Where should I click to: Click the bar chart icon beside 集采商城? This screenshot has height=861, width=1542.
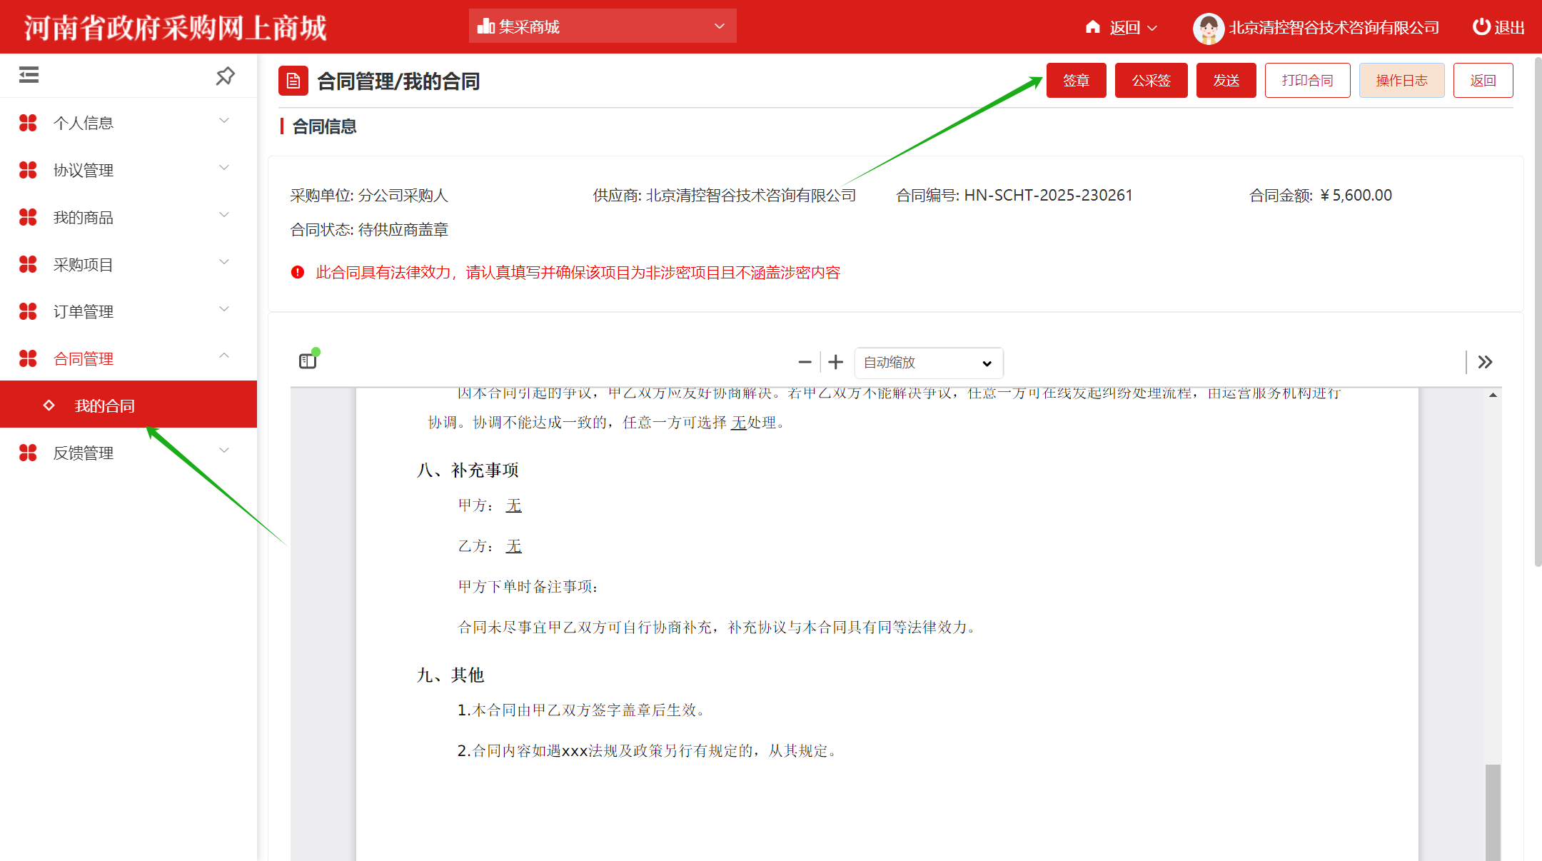tap(486, 26)
